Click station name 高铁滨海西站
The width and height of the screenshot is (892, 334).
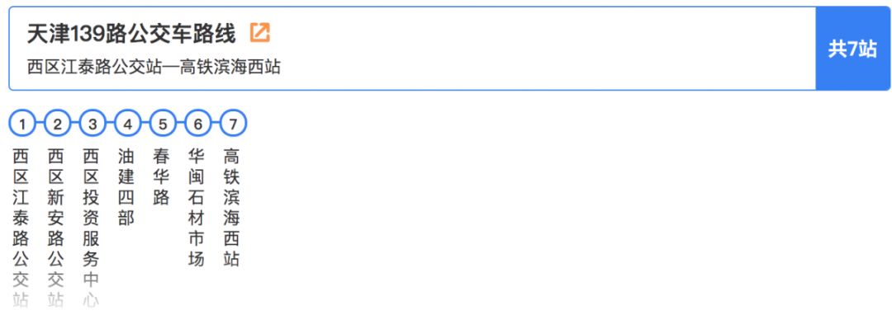pyautogui.click(x=232, y=207)
